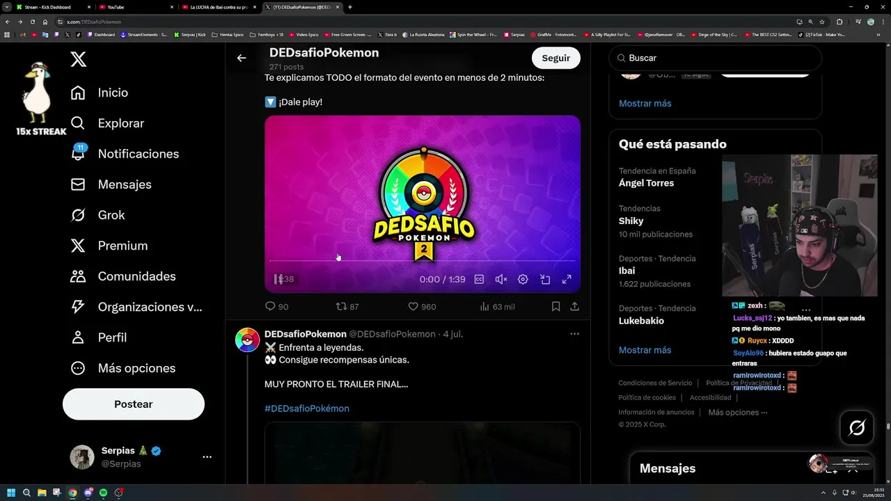891x501 pixels.
Task: Open Spotify from the taskbar
Action: pyautogui.click(x=103, y=493)
